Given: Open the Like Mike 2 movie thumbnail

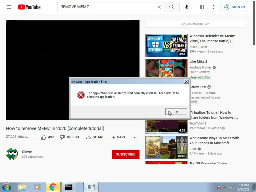Looking at the screenshot, I should click(x=166, y=68).
